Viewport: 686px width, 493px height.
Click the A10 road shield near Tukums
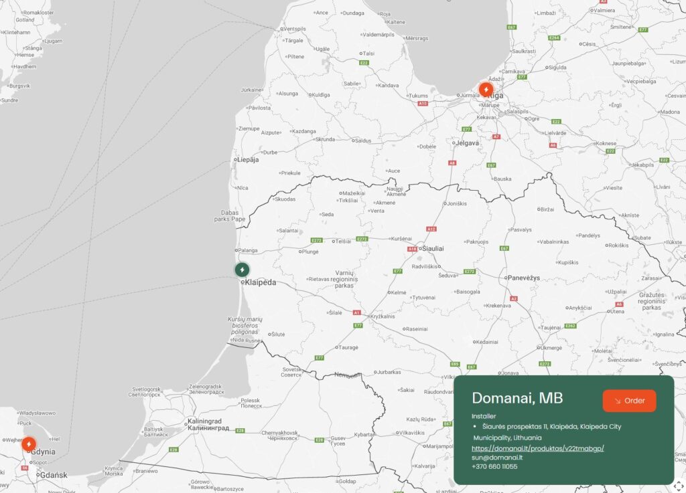coord(423,104)
